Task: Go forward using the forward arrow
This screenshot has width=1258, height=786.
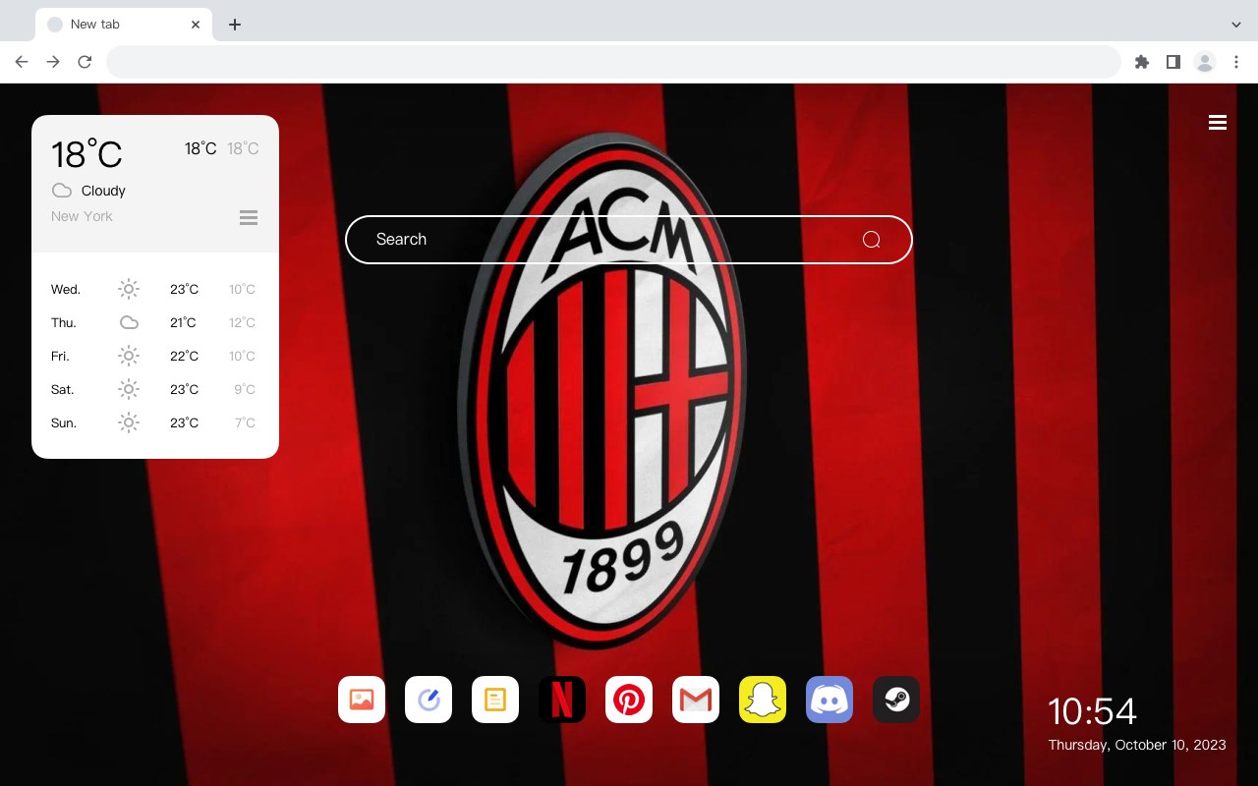Action: [53, 62]
